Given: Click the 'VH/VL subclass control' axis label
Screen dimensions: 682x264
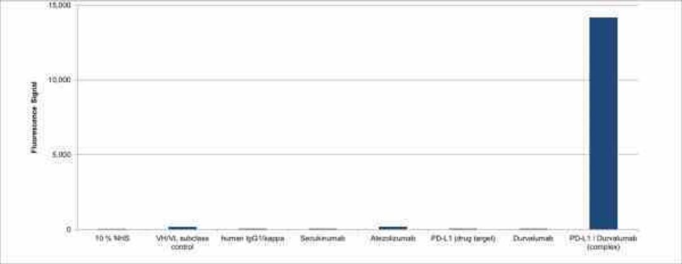Looking at the screenshot, I should pos(182,243).
